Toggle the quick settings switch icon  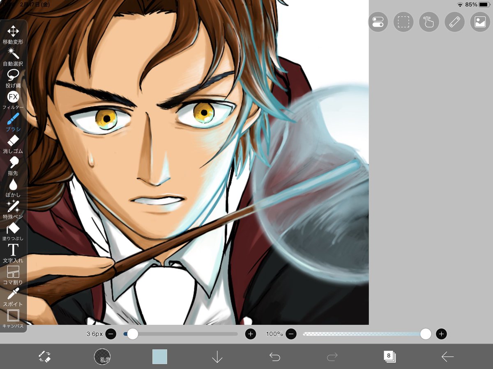378,22
